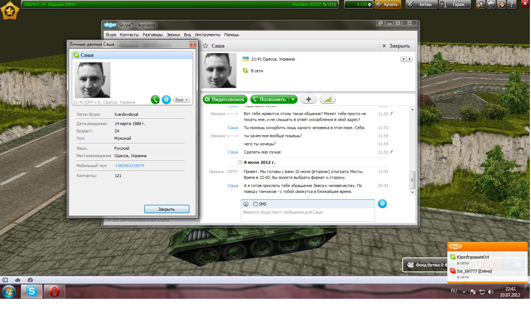The width and height of the screenshot is (531, 332).
Task: Start a video call with Видеозвонок button
Action: (225, 99)
